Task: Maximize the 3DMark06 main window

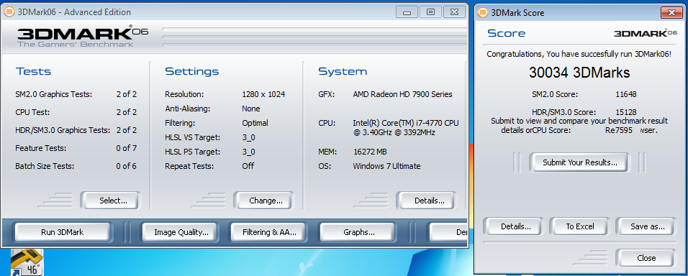Action: point(430,11)
